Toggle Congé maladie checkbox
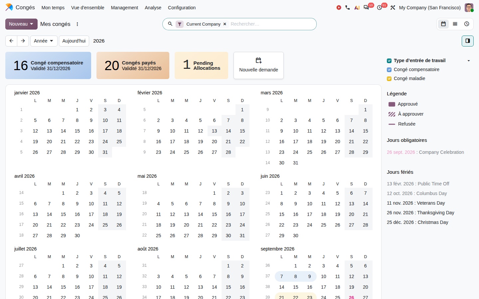Viewport: 479px width, 299px height. pyautogui.click(x=389, y=78)
